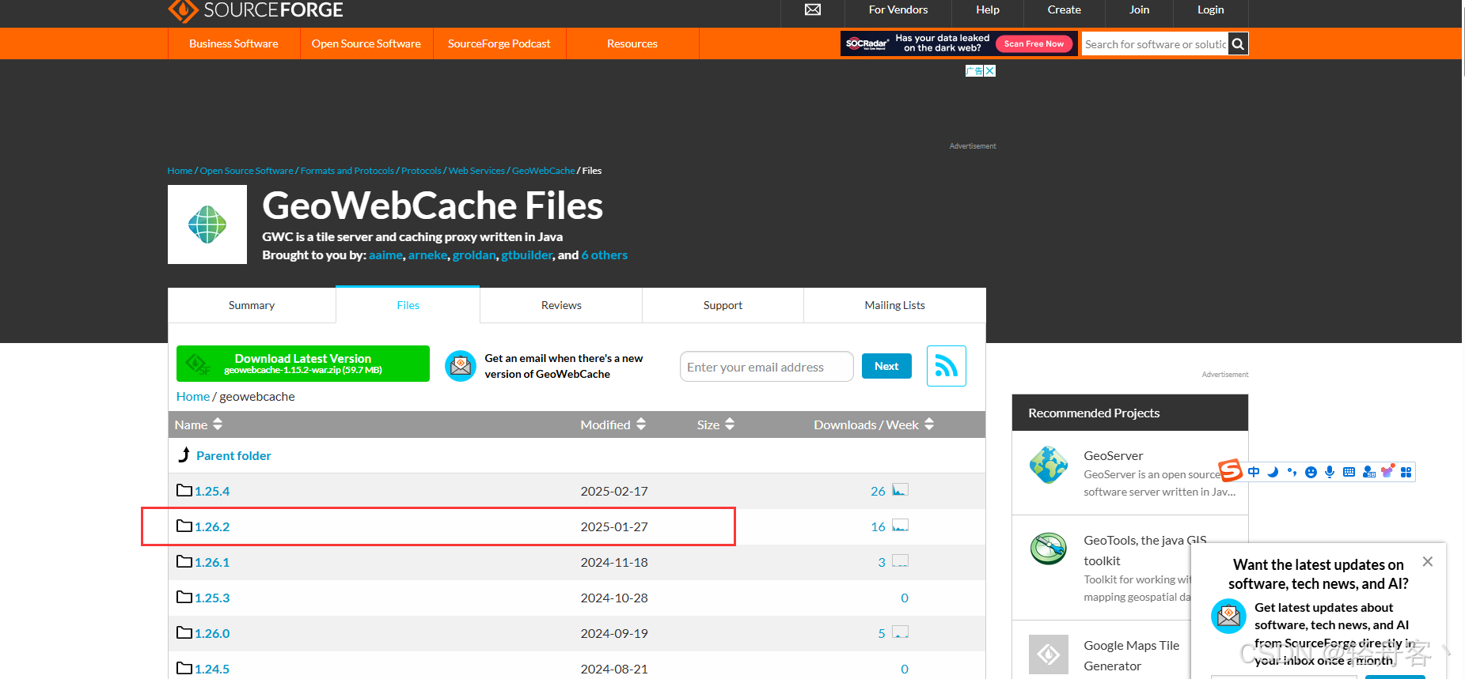Viewport: 1465px width, 679px height.
Task: Click the aaime contributor link
Action: click(385, 255)
